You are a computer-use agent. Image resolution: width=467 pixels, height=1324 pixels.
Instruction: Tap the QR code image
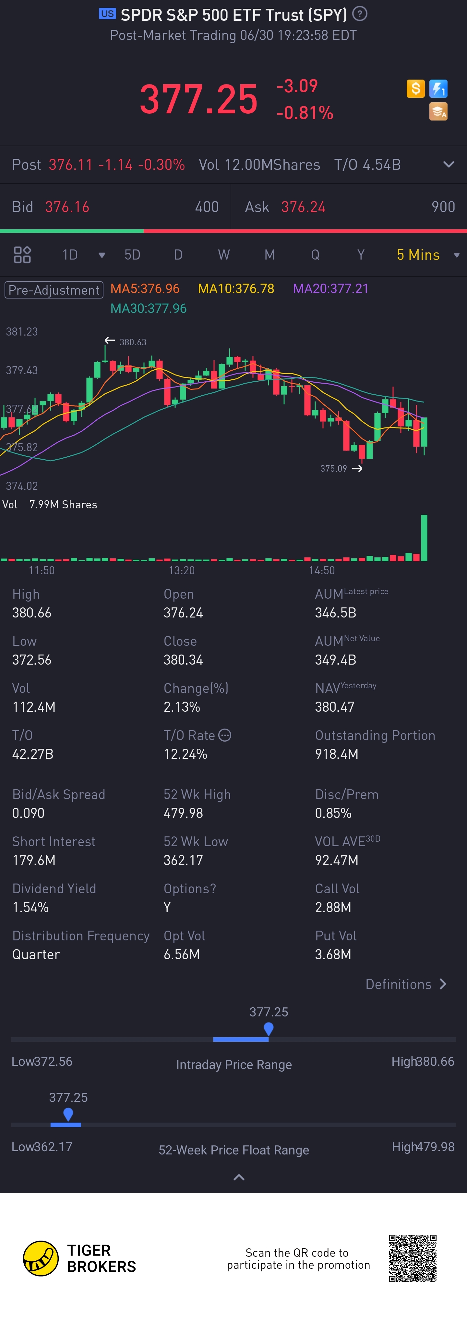point(413,1258)
